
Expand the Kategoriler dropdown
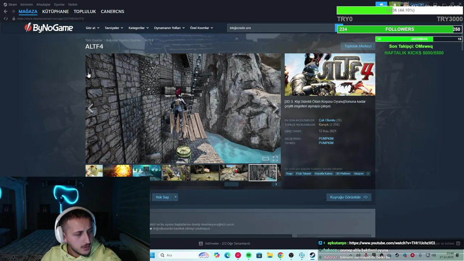[138, 28]
